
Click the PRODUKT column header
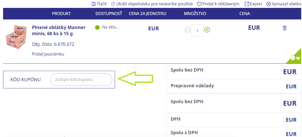click(61, 13)
